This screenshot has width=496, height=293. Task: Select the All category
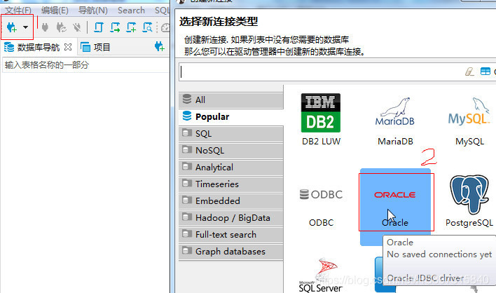(x=231, y=100)
